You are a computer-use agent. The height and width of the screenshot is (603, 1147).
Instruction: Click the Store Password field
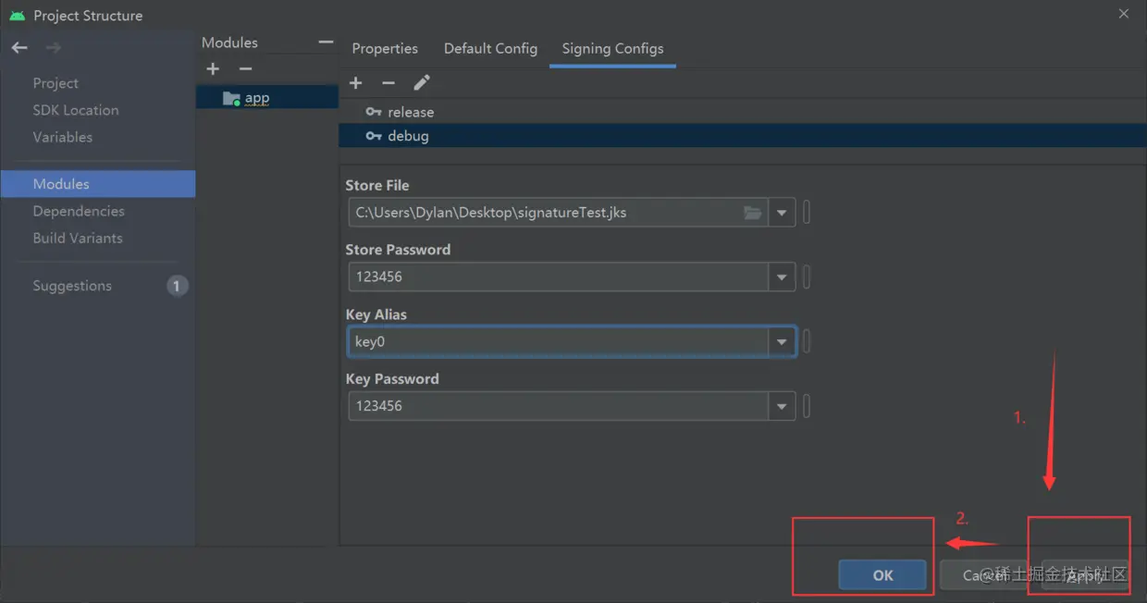(x=559, y=277)
